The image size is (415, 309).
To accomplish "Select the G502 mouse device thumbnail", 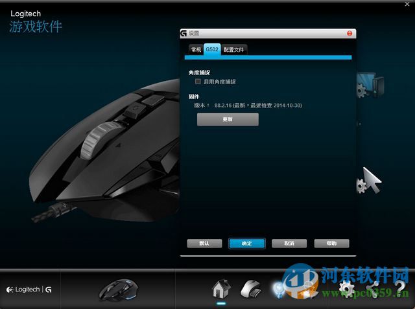I will [x=118, y=290].
